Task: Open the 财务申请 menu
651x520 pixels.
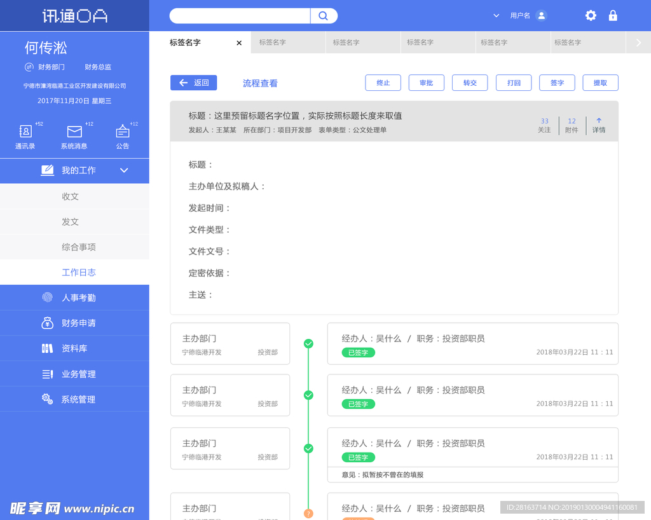Action: [x=75, y=323]
